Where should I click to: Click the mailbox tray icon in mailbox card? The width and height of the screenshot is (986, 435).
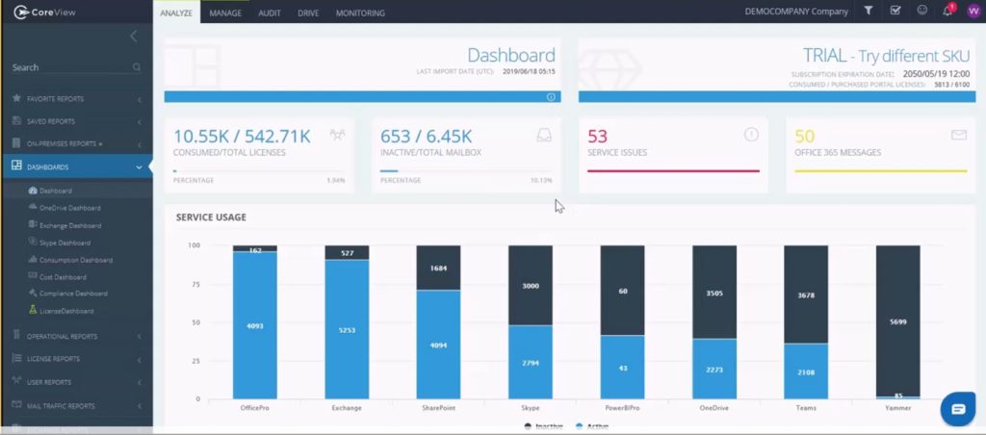544,135
